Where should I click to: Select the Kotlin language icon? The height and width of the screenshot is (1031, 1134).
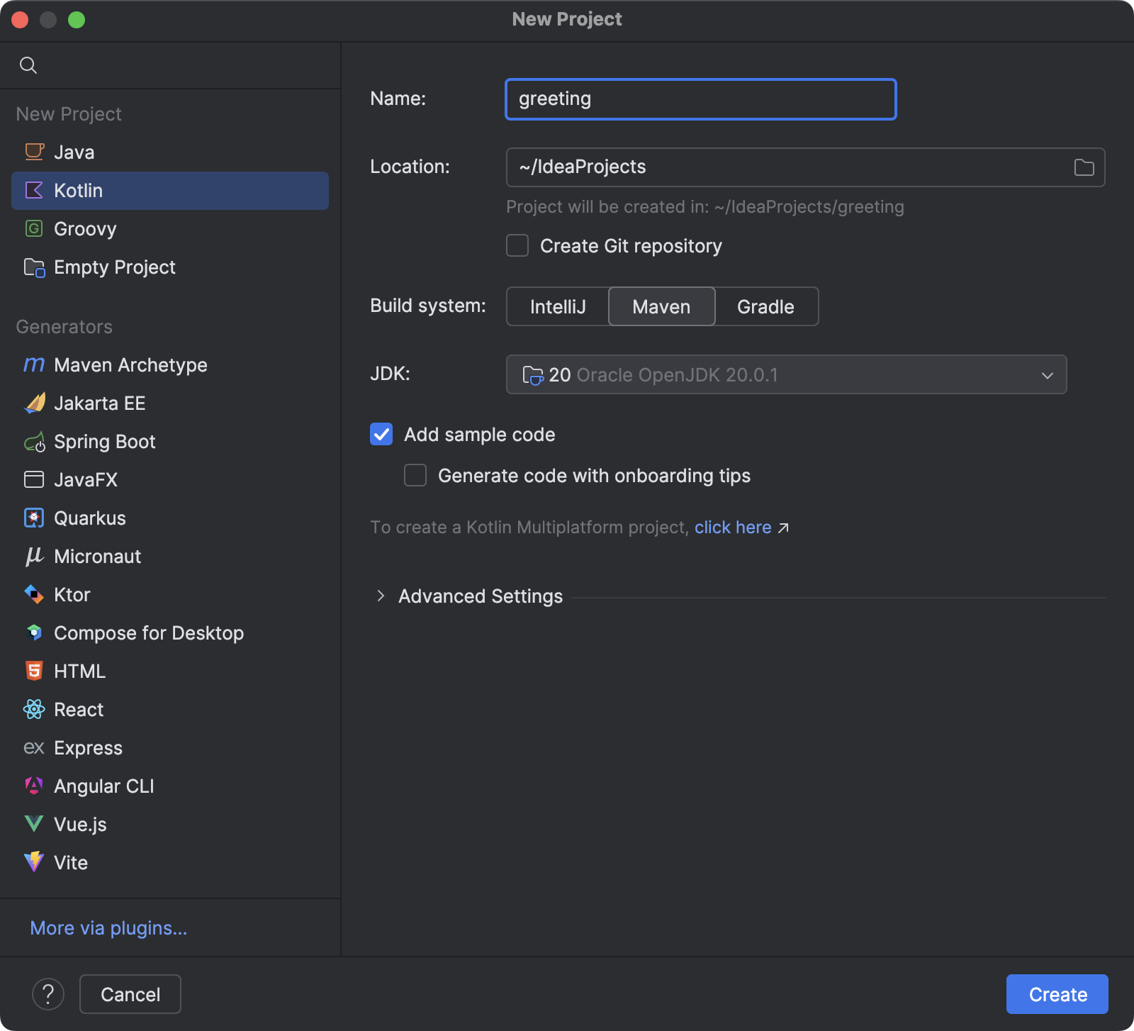pos(34,190)
